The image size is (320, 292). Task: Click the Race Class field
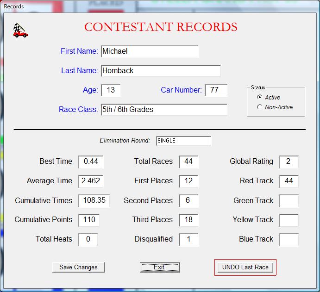pos(164,110)
